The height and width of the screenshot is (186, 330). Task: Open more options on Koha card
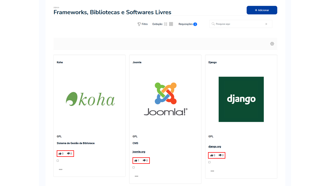click(61, 169)
